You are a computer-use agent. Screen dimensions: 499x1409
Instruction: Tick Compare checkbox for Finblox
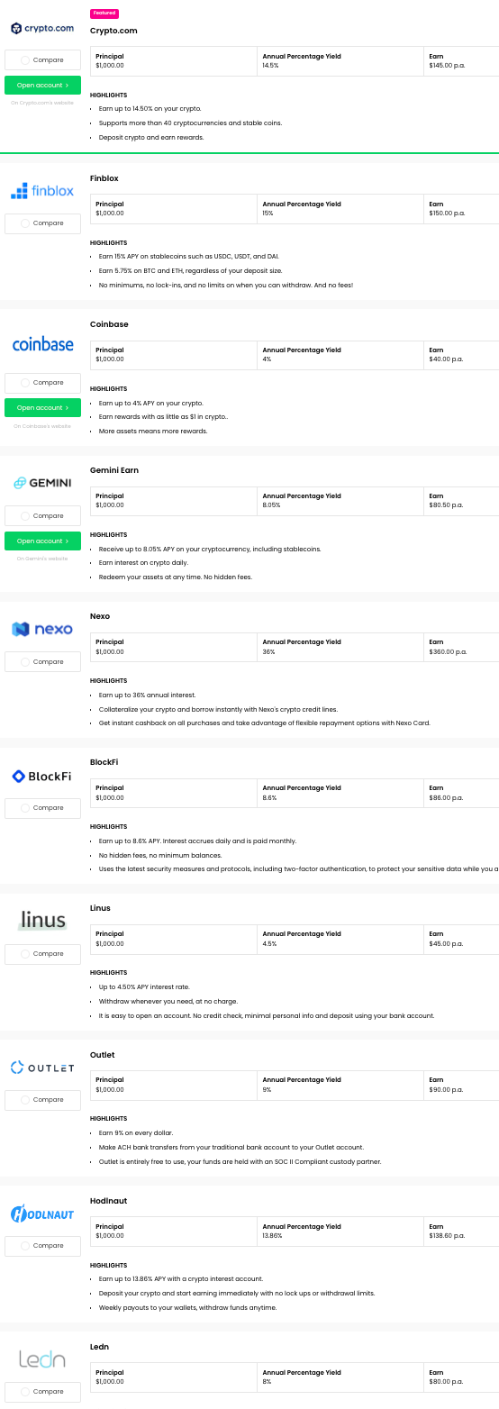tap(25, 223)
